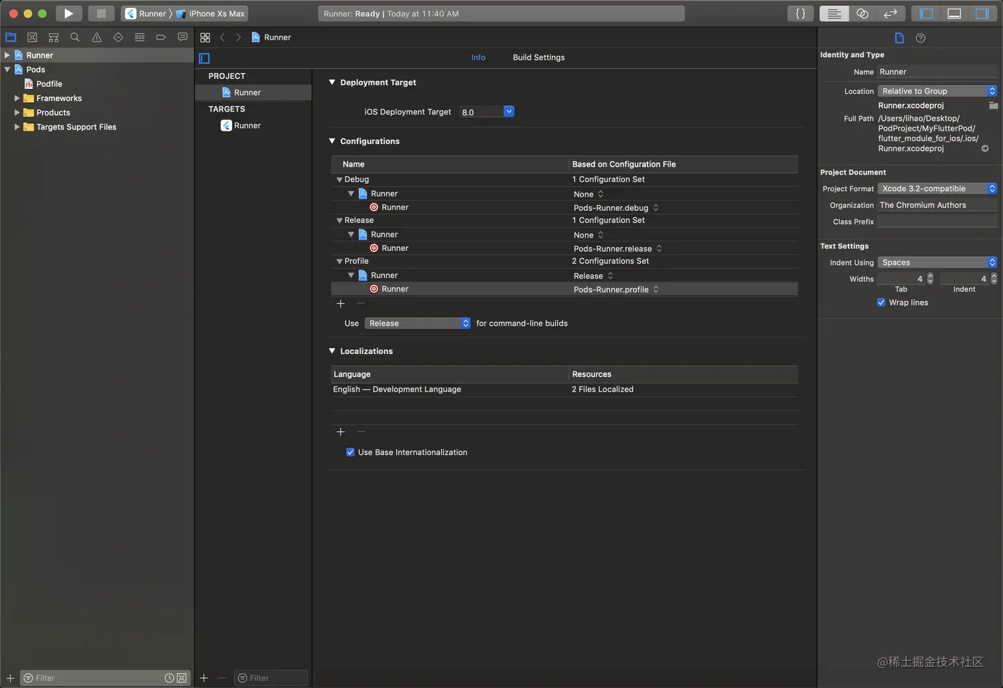Filter navigator by recent files clock icon
The height and width of the screenshot is (688, 1003).
click(169, 678)
